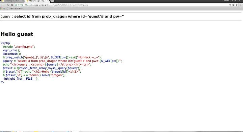The width and height of the screenshot is (243, 132).
Task: Go to the browser home page
Action: [x=12, y=5]
